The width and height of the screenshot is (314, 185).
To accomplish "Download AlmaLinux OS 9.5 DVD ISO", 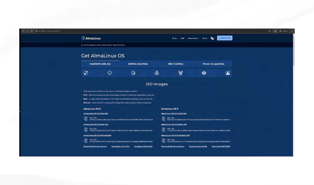I will [x=96, y=114].
